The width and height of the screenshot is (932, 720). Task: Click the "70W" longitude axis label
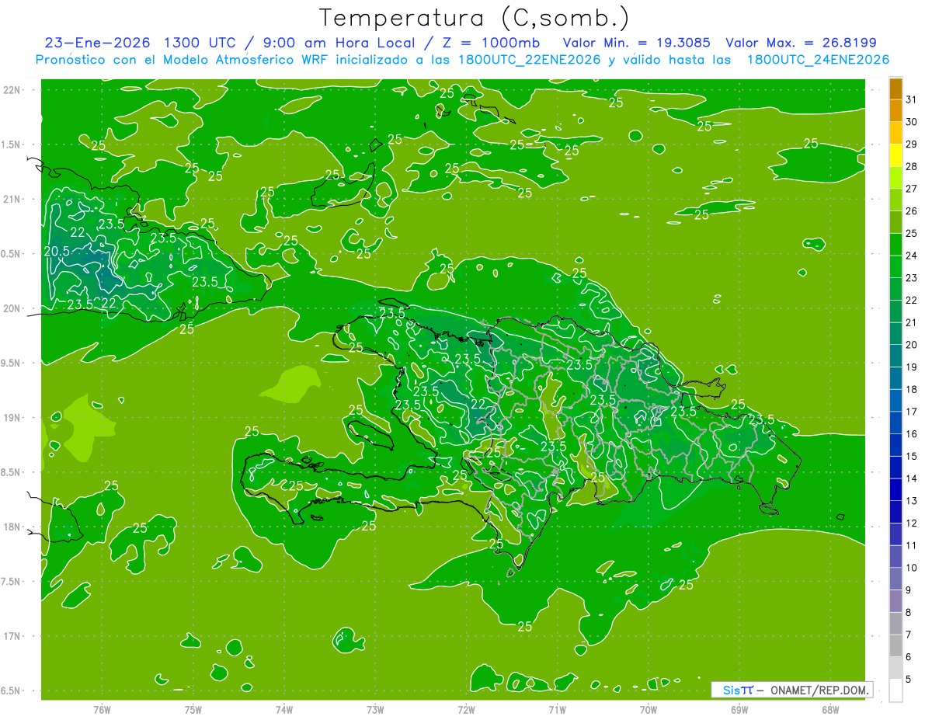coord(649,709)
